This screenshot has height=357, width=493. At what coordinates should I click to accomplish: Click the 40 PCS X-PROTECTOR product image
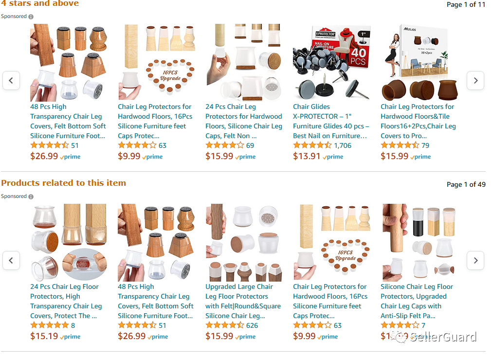332,63
